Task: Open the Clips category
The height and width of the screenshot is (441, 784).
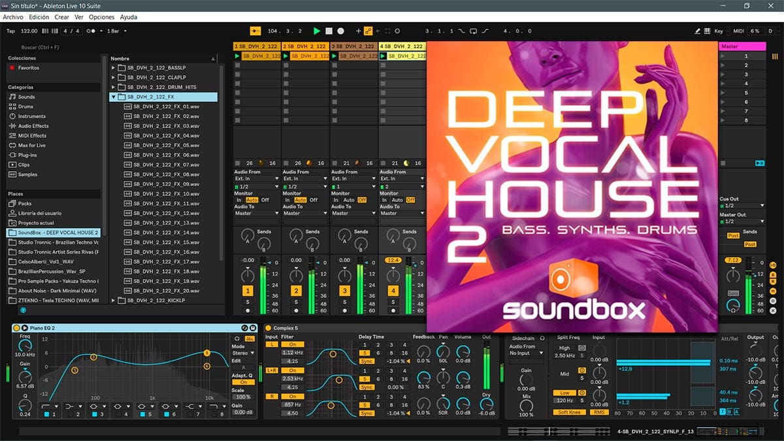Action: [x=24, y=165]
